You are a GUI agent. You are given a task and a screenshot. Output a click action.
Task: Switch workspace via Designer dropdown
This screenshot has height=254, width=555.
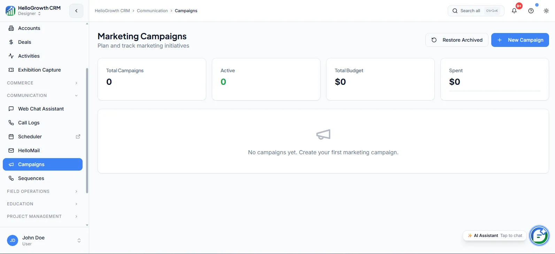coord(30,14)
